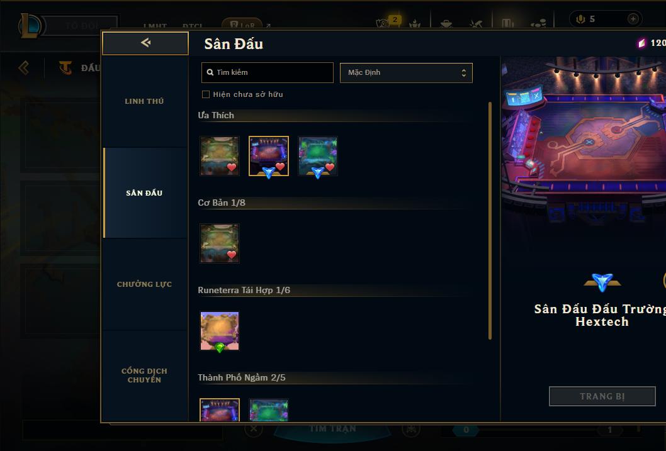Image resolution: width=666 pixels, height=451 pixels.
Task: Select the green favorite arena thumbnail
Action: pos(318,156)
